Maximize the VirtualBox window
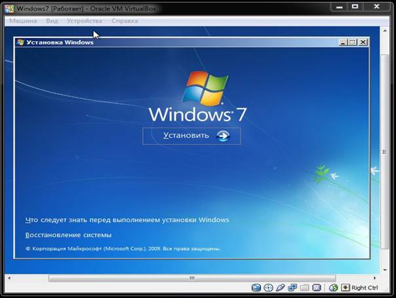Screen dimensions: 396x298 click(x=355, y=7)
